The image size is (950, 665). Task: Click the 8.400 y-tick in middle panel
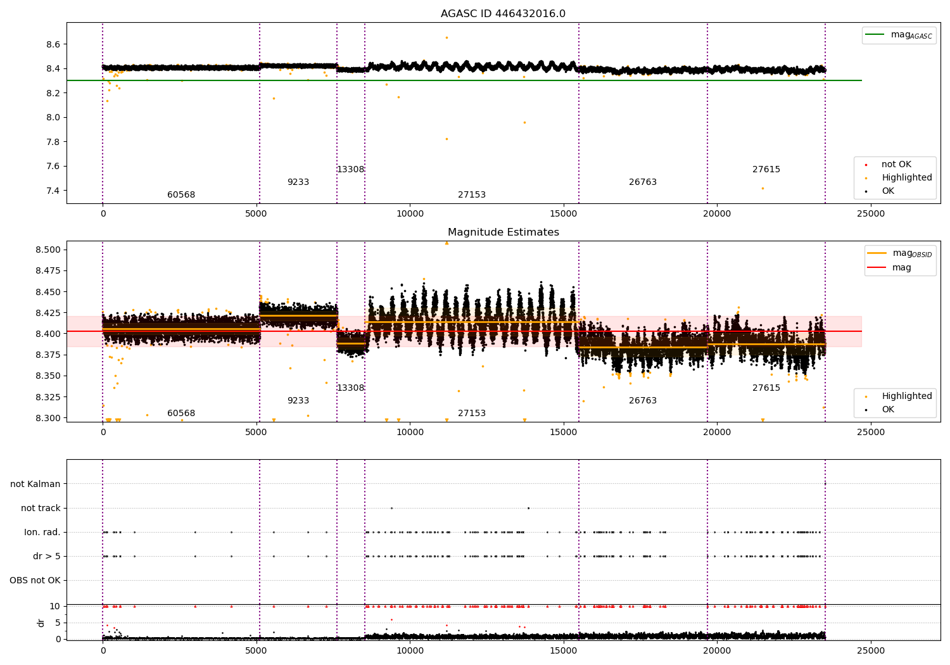(x=47, y=334)
